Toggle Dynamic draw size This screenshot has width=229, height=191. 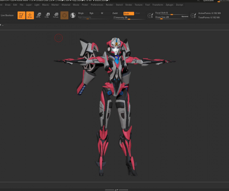tap(185, 16)
